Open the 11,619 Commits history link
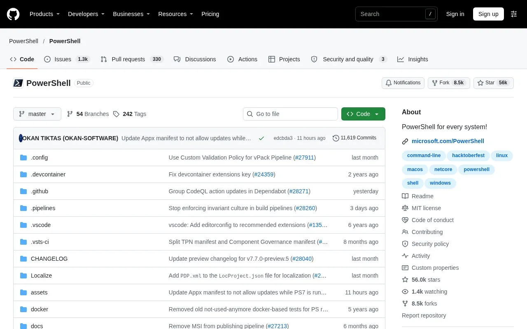The image size is (527, 329). 354,138
